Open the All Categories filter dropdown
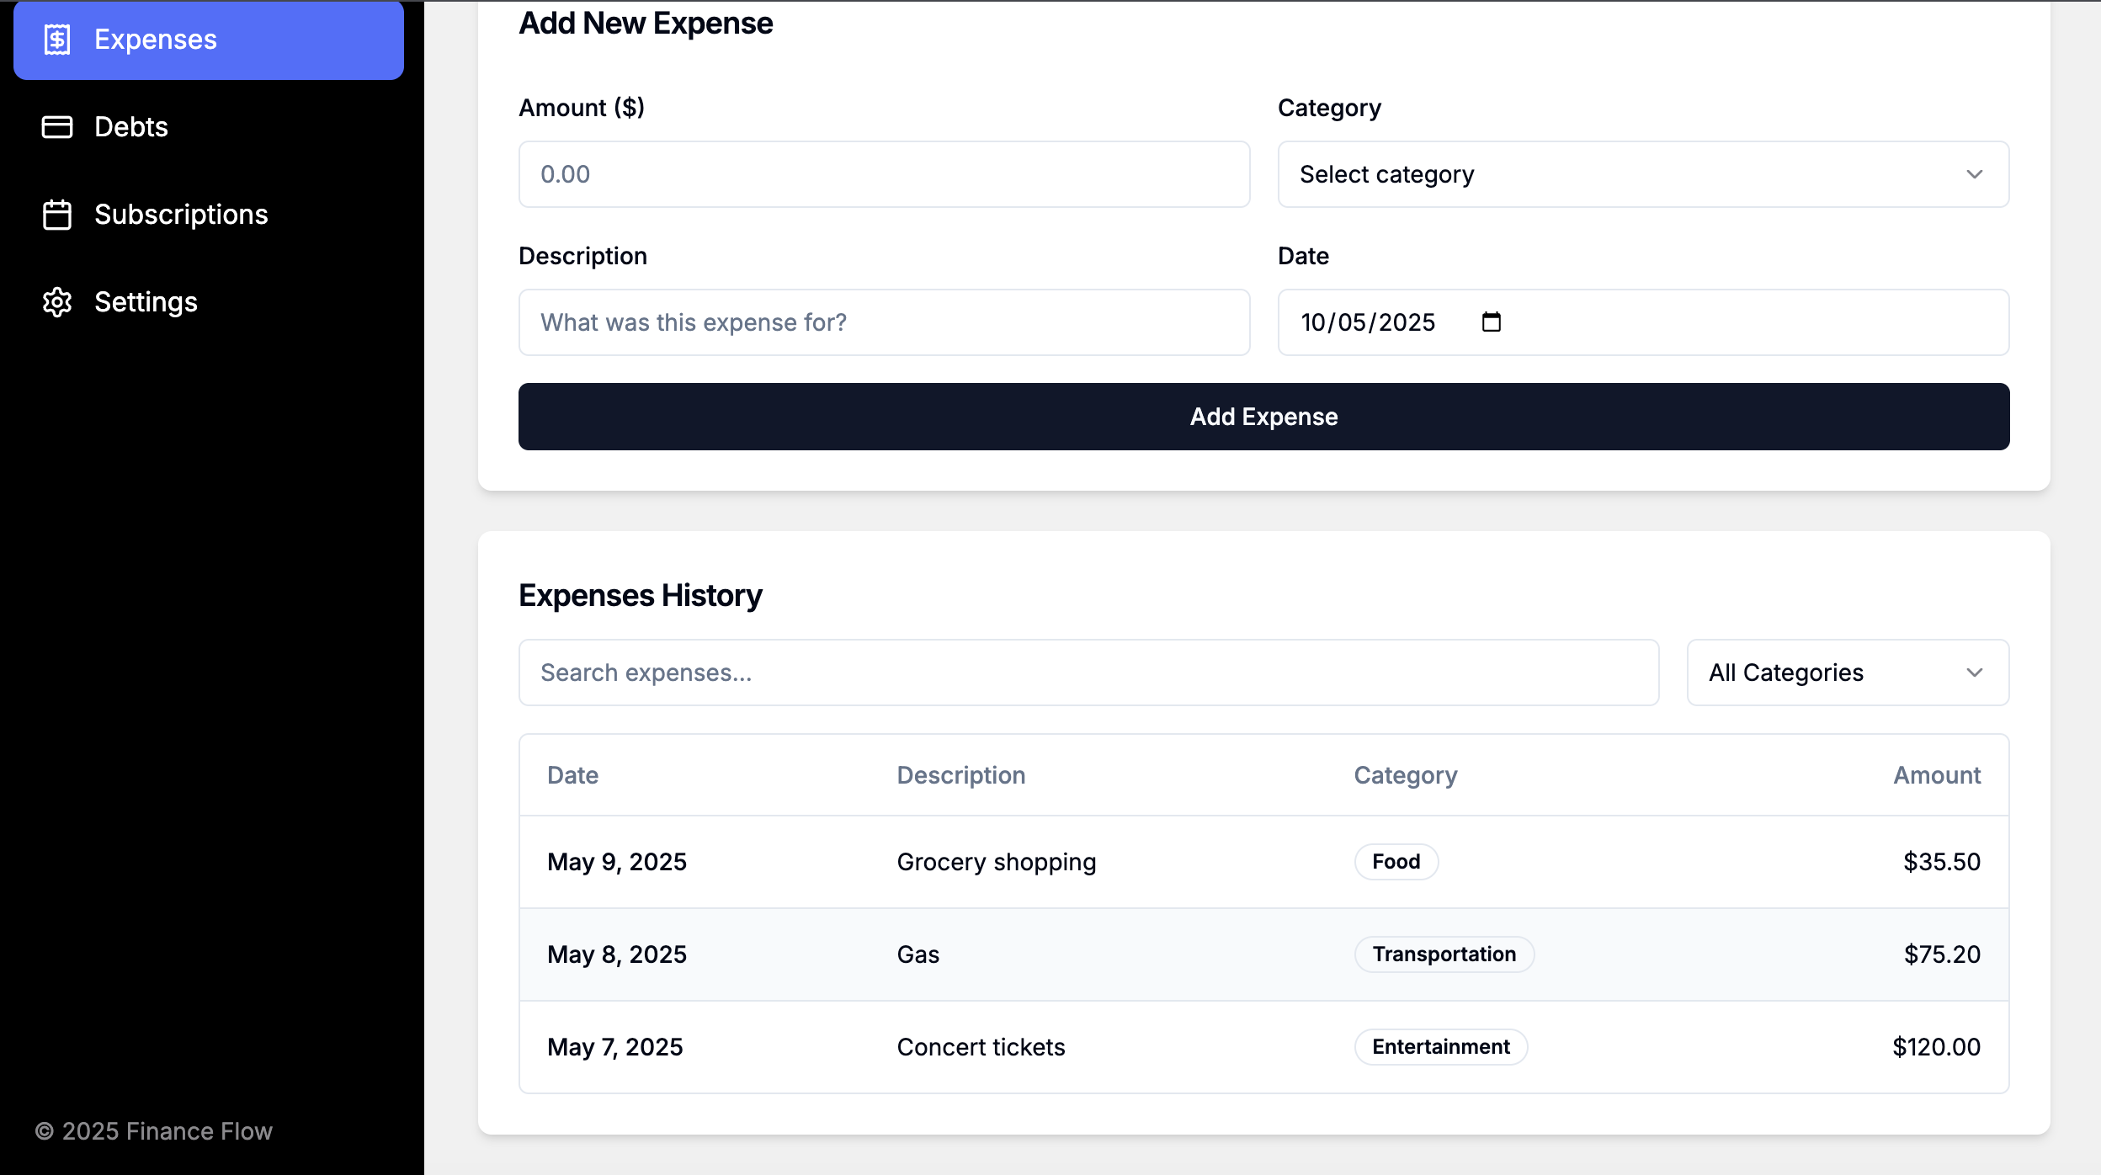 pyautogui.click(x=1847, y=673)
